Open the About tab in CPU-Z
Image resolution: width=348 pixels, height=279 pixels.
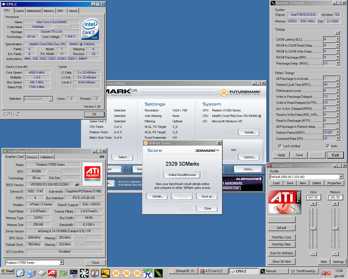(73, 11)
